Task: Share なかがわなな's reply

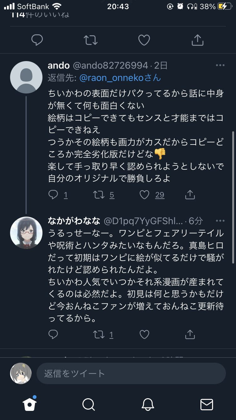Action: [190, 334]
